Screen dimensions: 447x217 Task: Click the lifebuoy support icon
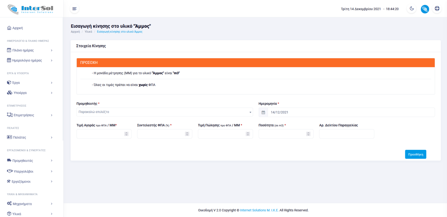(437, 9)
